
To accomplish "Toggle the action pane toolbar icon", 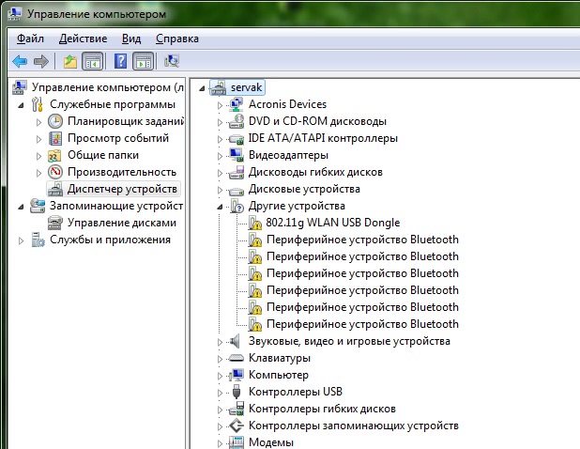I will click(x=144, y=61).
